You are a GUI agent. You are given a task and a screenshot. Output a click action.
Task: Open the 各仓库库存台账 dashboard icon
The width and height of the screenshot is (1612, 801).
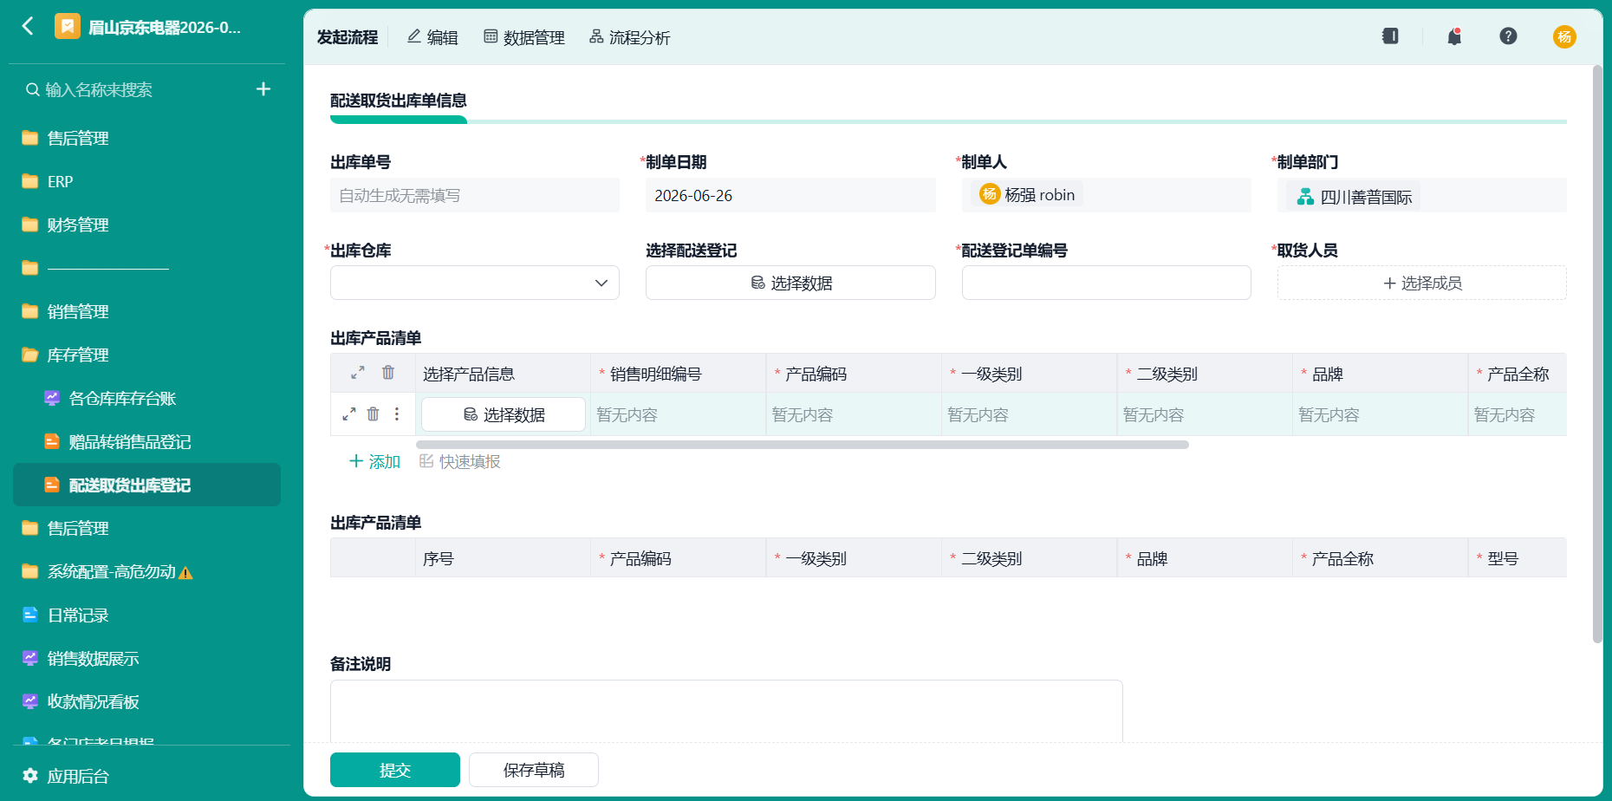point(52,398)
